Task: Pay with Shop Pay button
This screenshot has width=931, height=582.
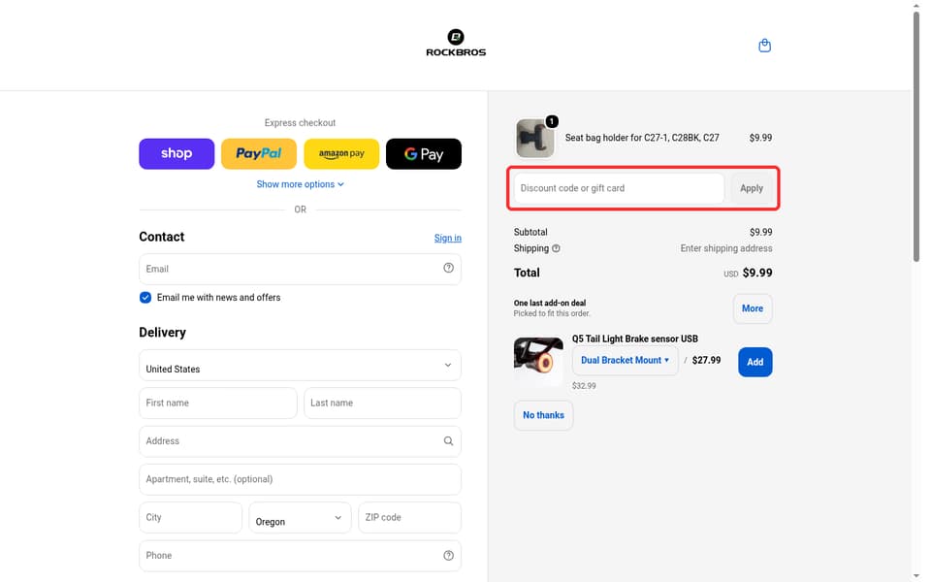Action: pyautogui.click(x=177, y=154)
